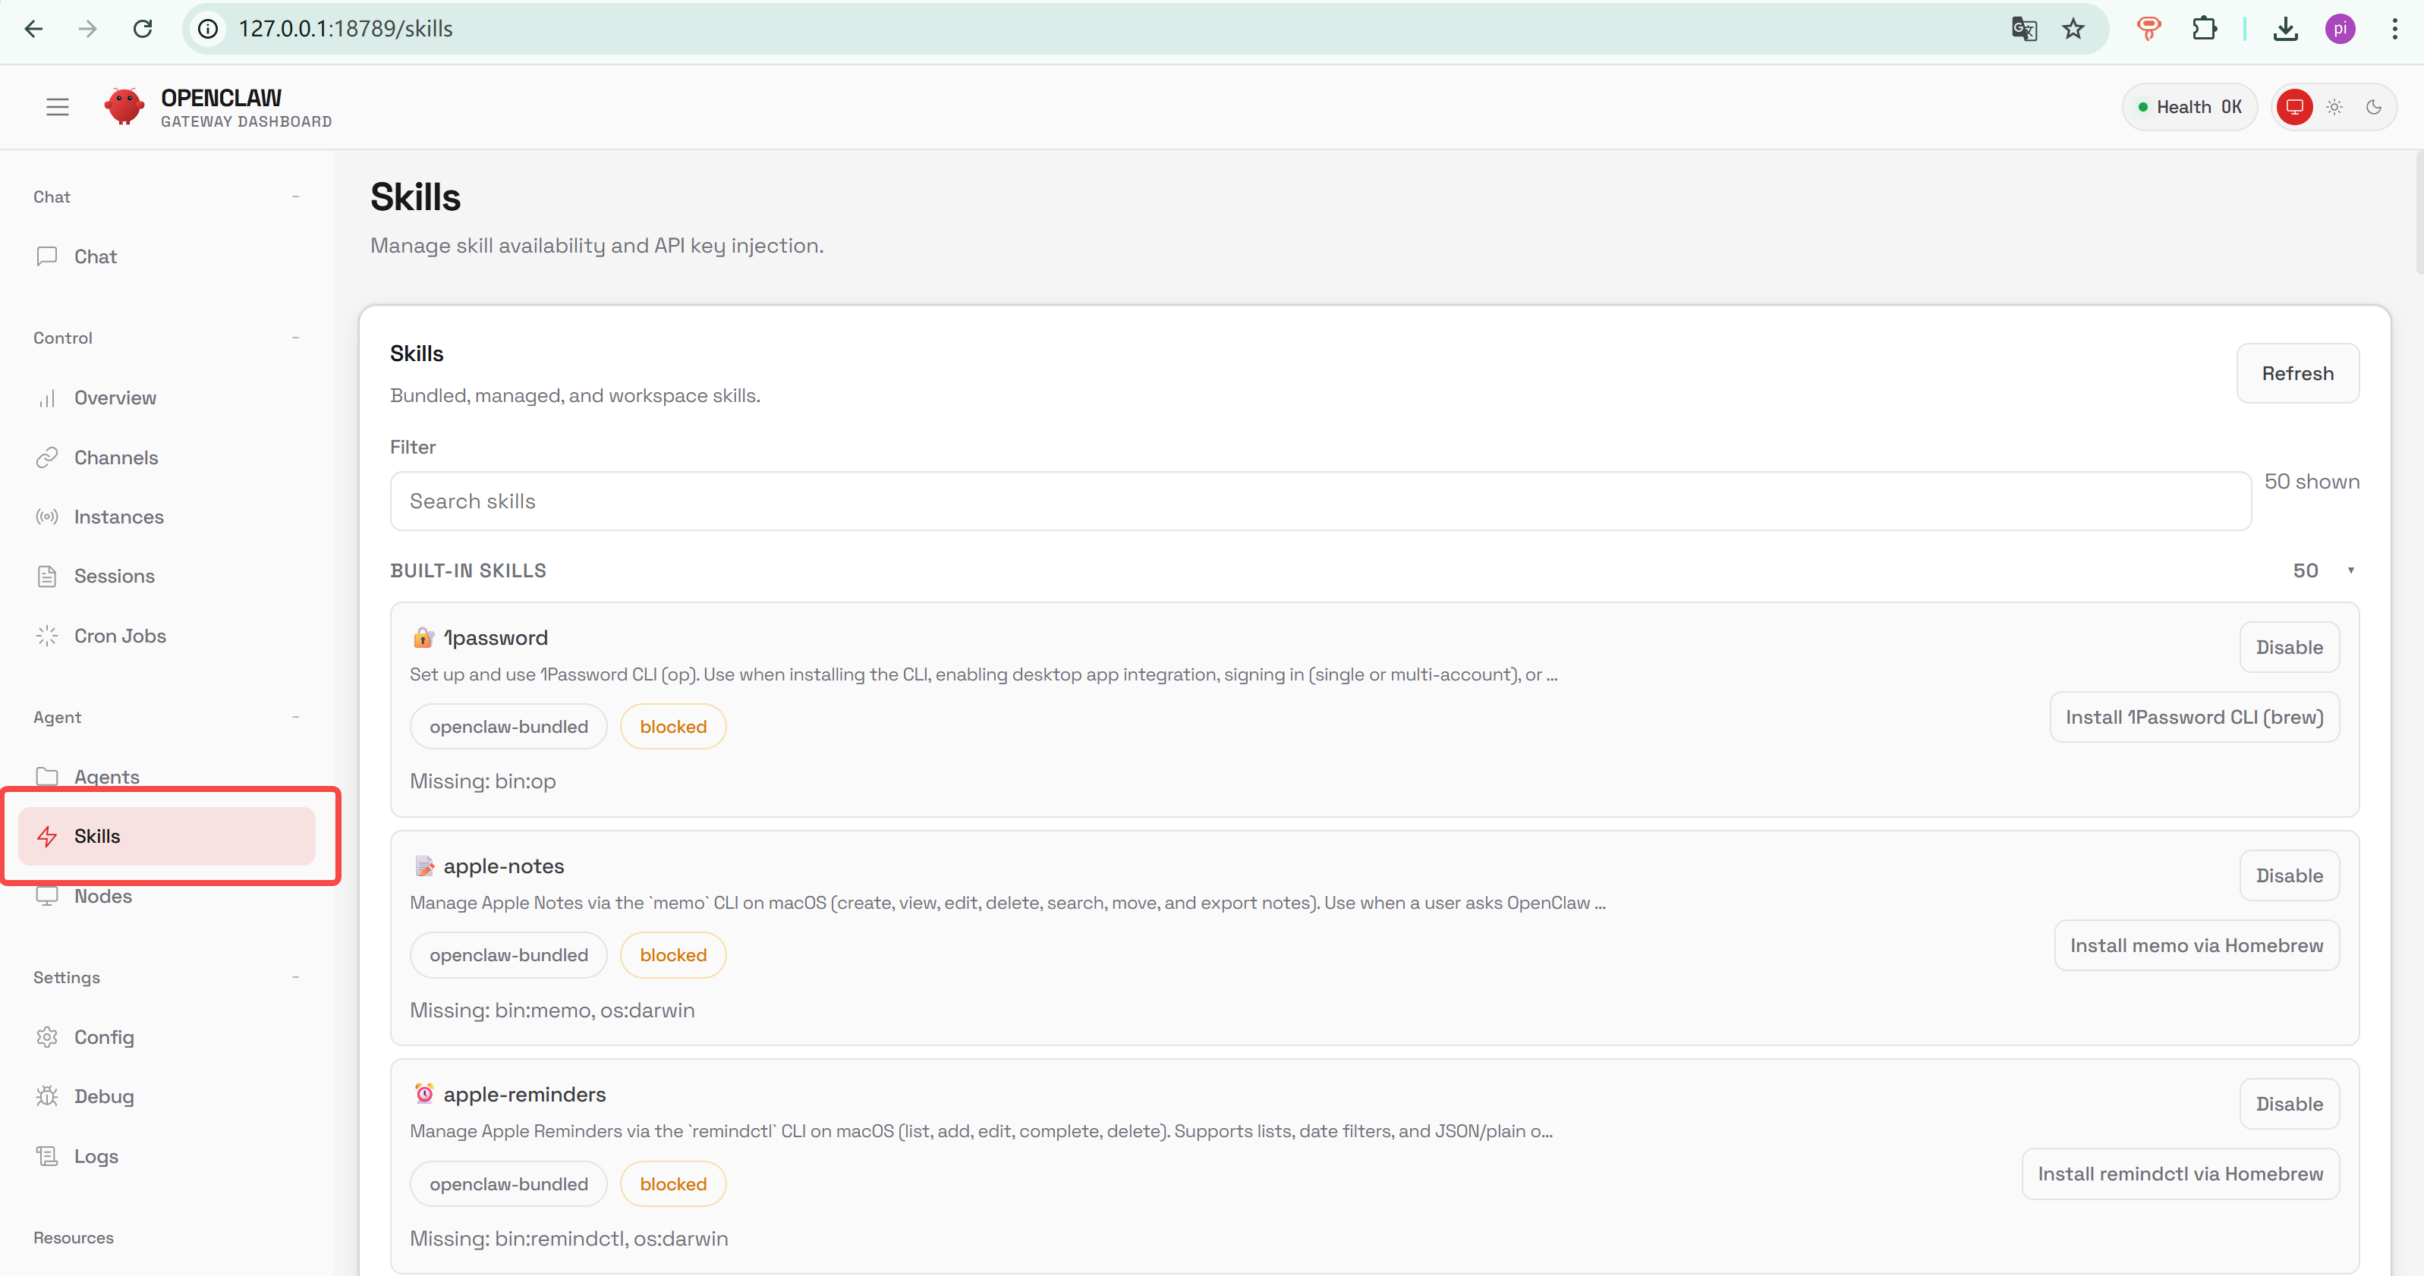
Task: Click the hamburger menu icon
Action: [x=58, y=107]
